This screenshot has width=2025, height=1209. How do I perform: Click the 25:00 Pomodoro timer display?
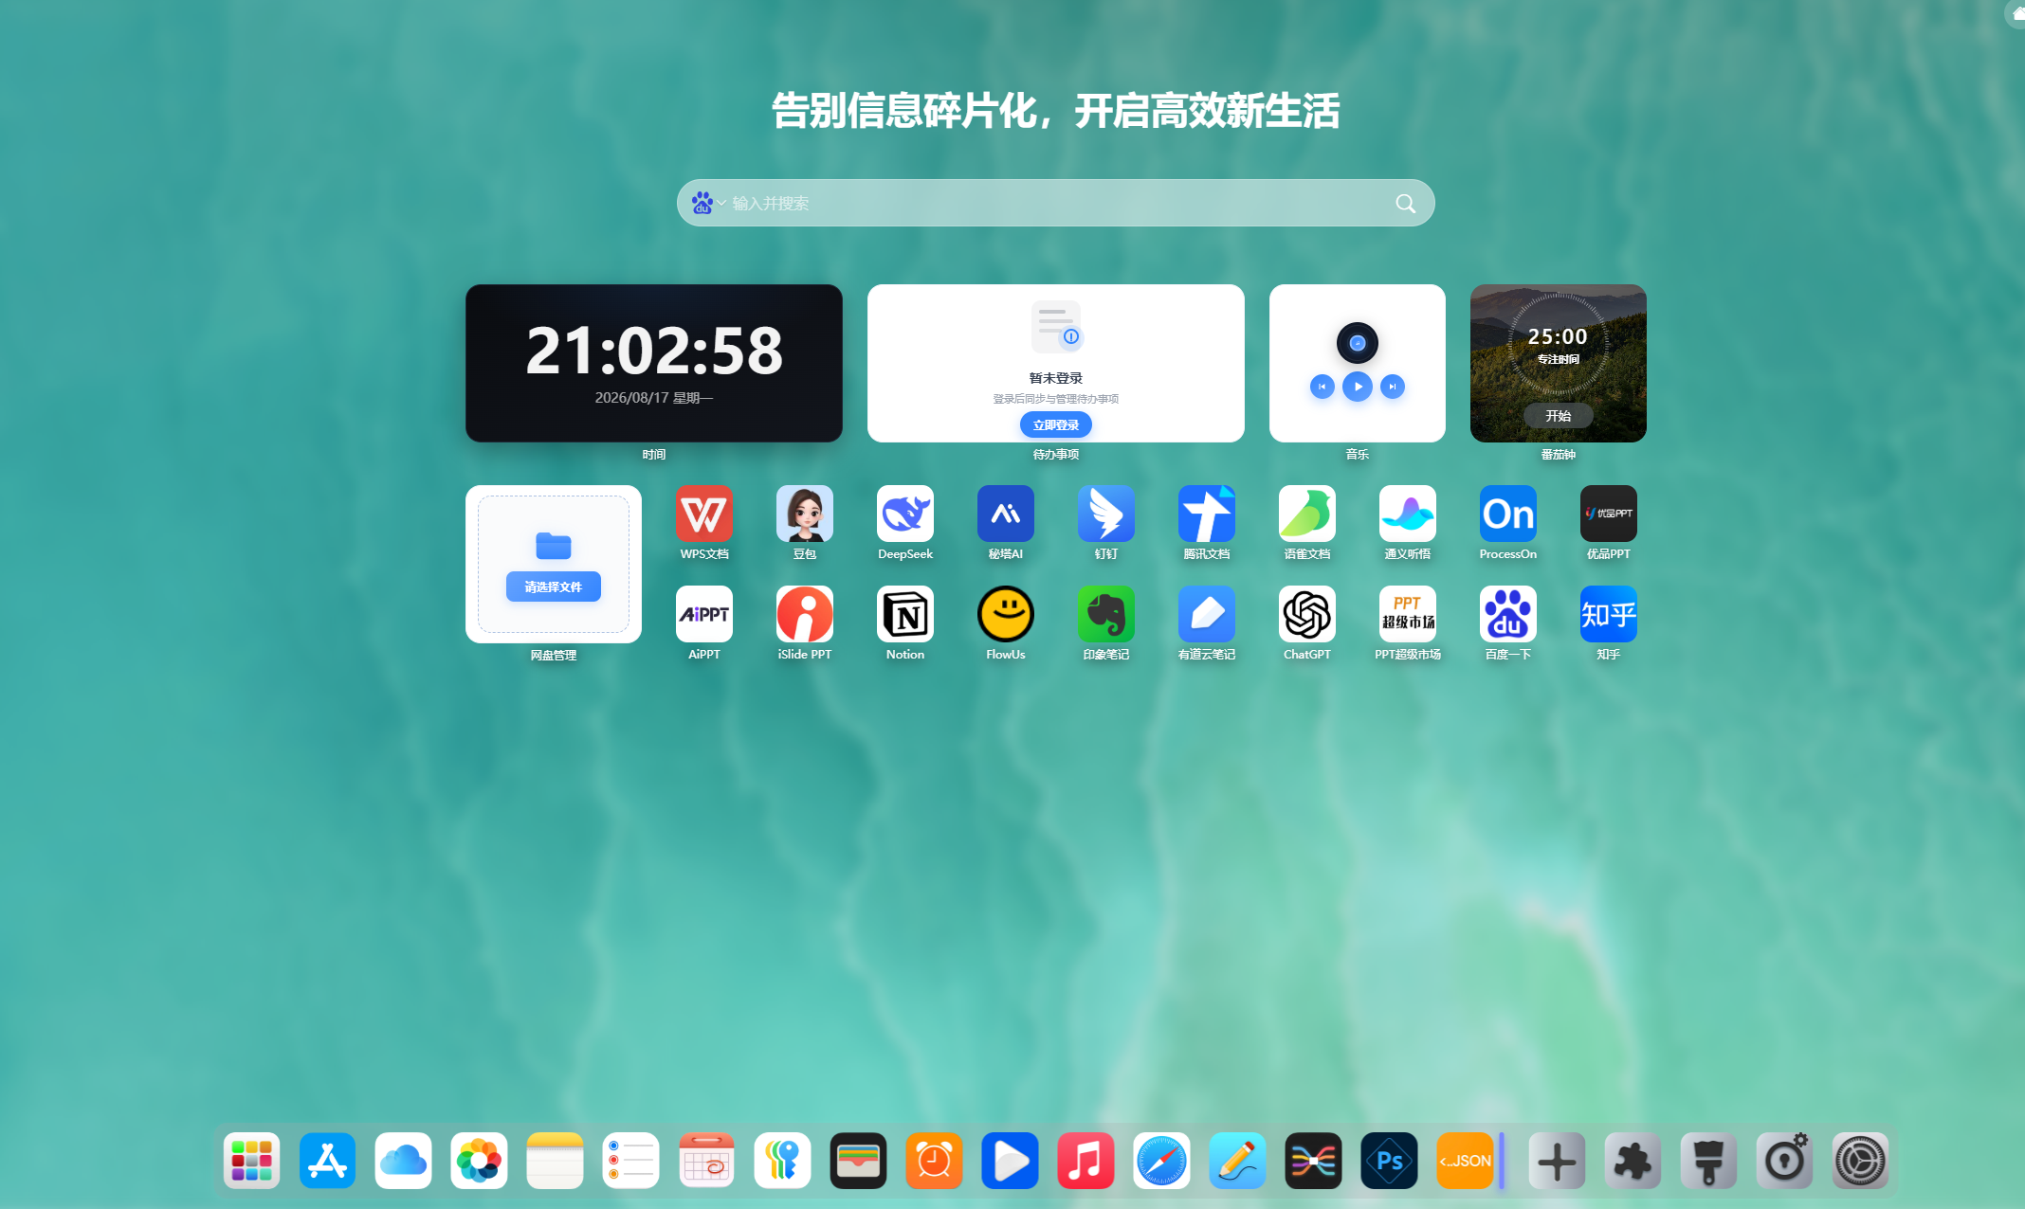click(x=1558, y=336)
